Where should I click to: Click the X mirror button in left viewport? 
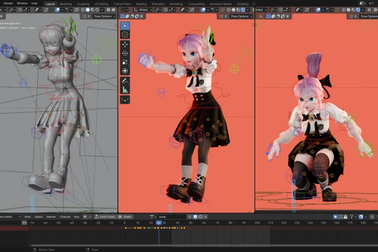(x=89, y=16)
